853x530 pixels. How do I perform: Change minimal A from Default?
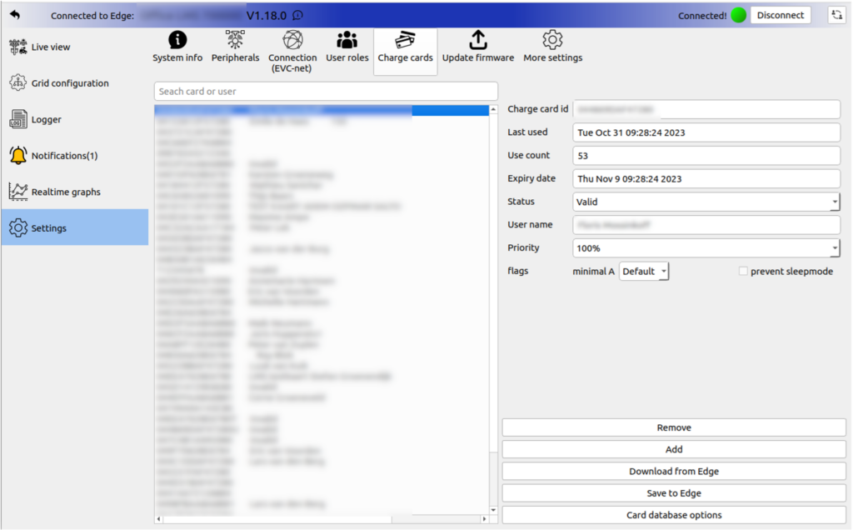click(644, 271)
